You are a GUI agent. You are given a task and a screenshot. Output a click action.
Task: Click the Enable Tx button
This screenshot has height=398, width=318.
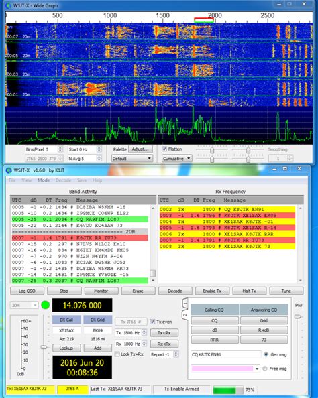(212, 291)
